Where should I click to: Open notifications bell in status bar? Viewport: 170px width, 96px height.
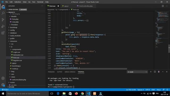[x=167, y=90]
